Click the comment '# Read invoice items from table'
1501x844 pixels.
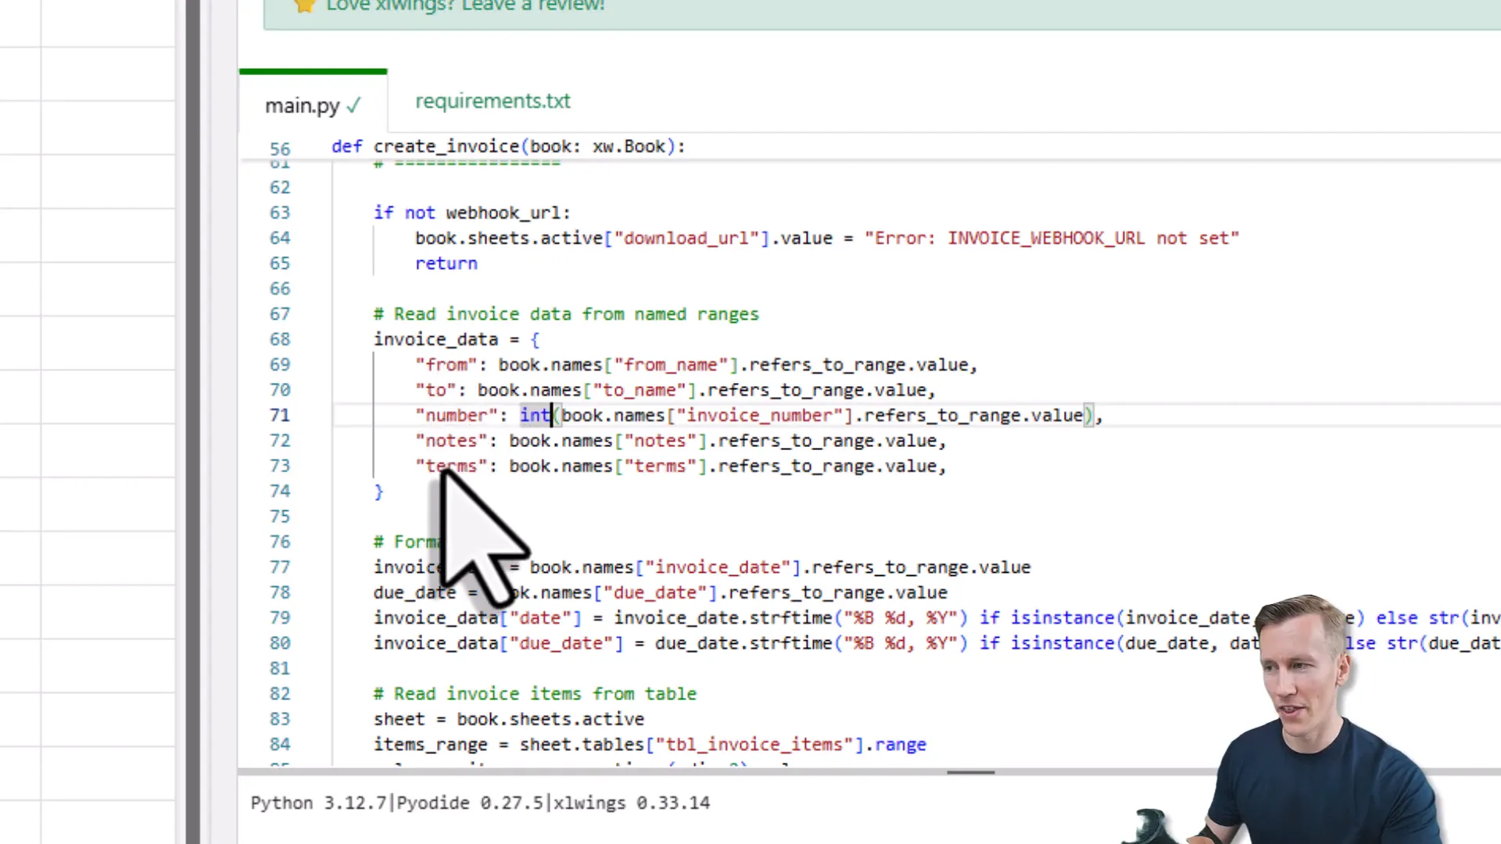[534, 693]
